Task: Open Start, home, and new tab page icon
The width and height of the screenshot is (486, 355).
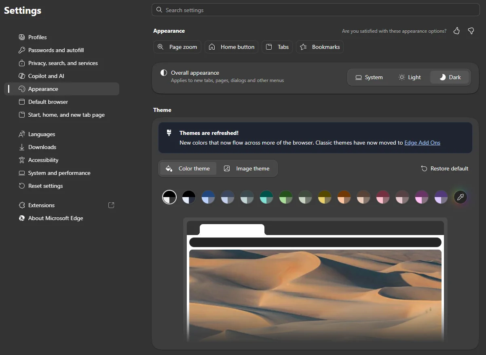Action: click(22, 115)
